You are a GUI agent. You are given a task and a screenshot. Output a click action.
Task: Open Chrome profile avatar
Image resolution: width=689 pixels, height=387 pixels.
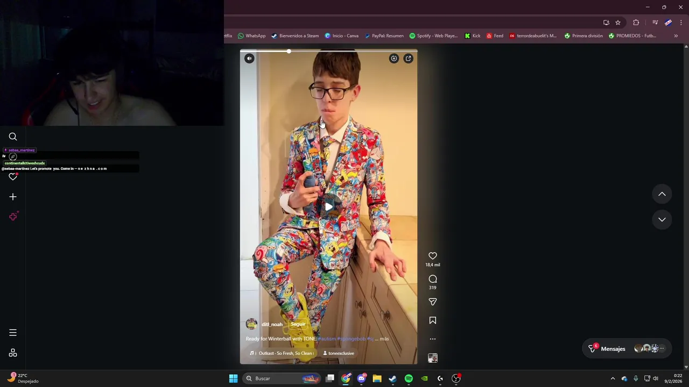pyautogui.click(x=668, y=23)
